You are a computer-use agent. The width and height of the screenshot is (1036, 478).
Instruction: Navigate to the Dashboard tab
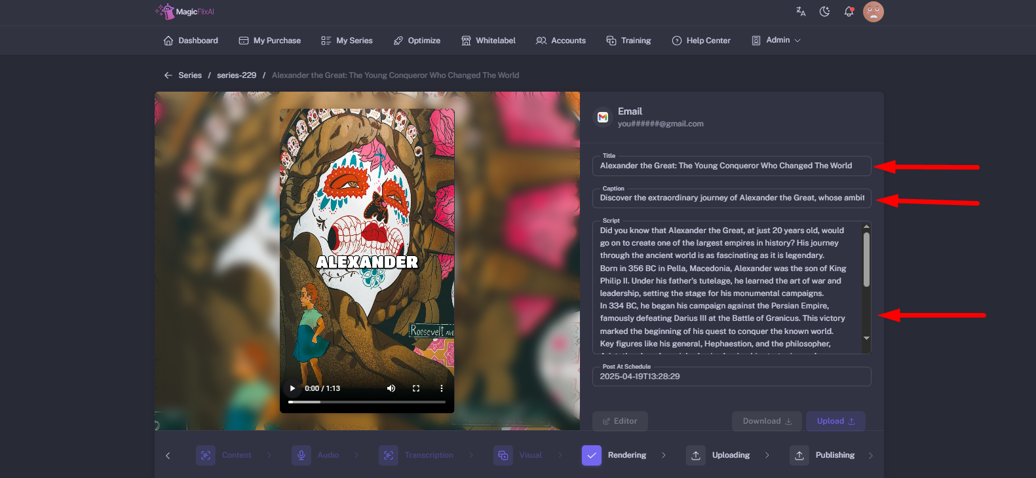click(191, 41)
